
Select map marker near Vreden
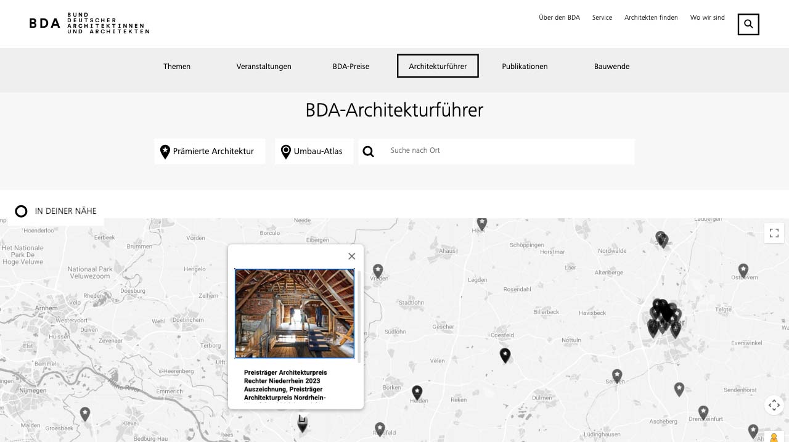click(x=378, y=270)
